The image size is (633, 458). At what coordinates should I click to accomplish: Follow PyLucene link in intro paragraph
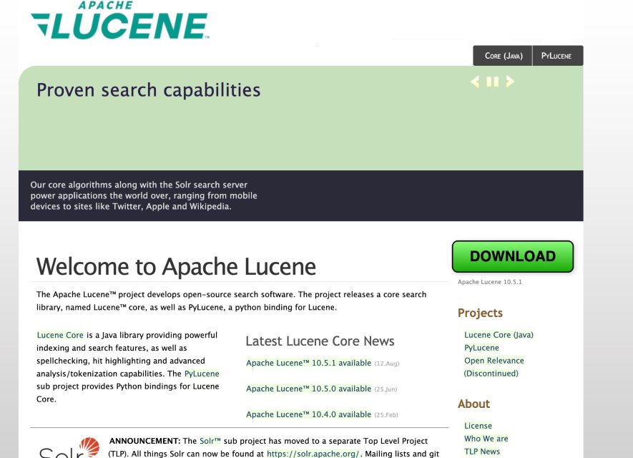(202, 374)
